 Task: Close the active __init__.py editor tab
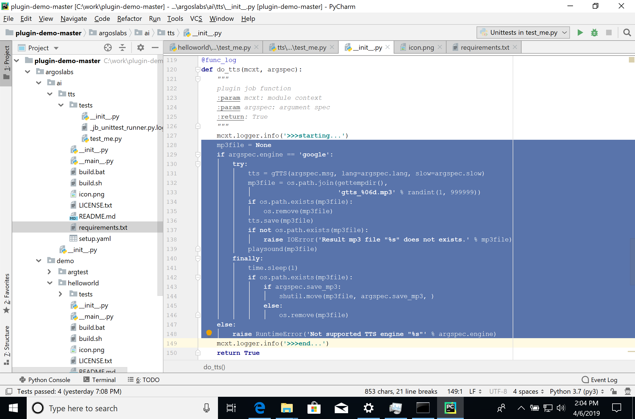[388, 47]
